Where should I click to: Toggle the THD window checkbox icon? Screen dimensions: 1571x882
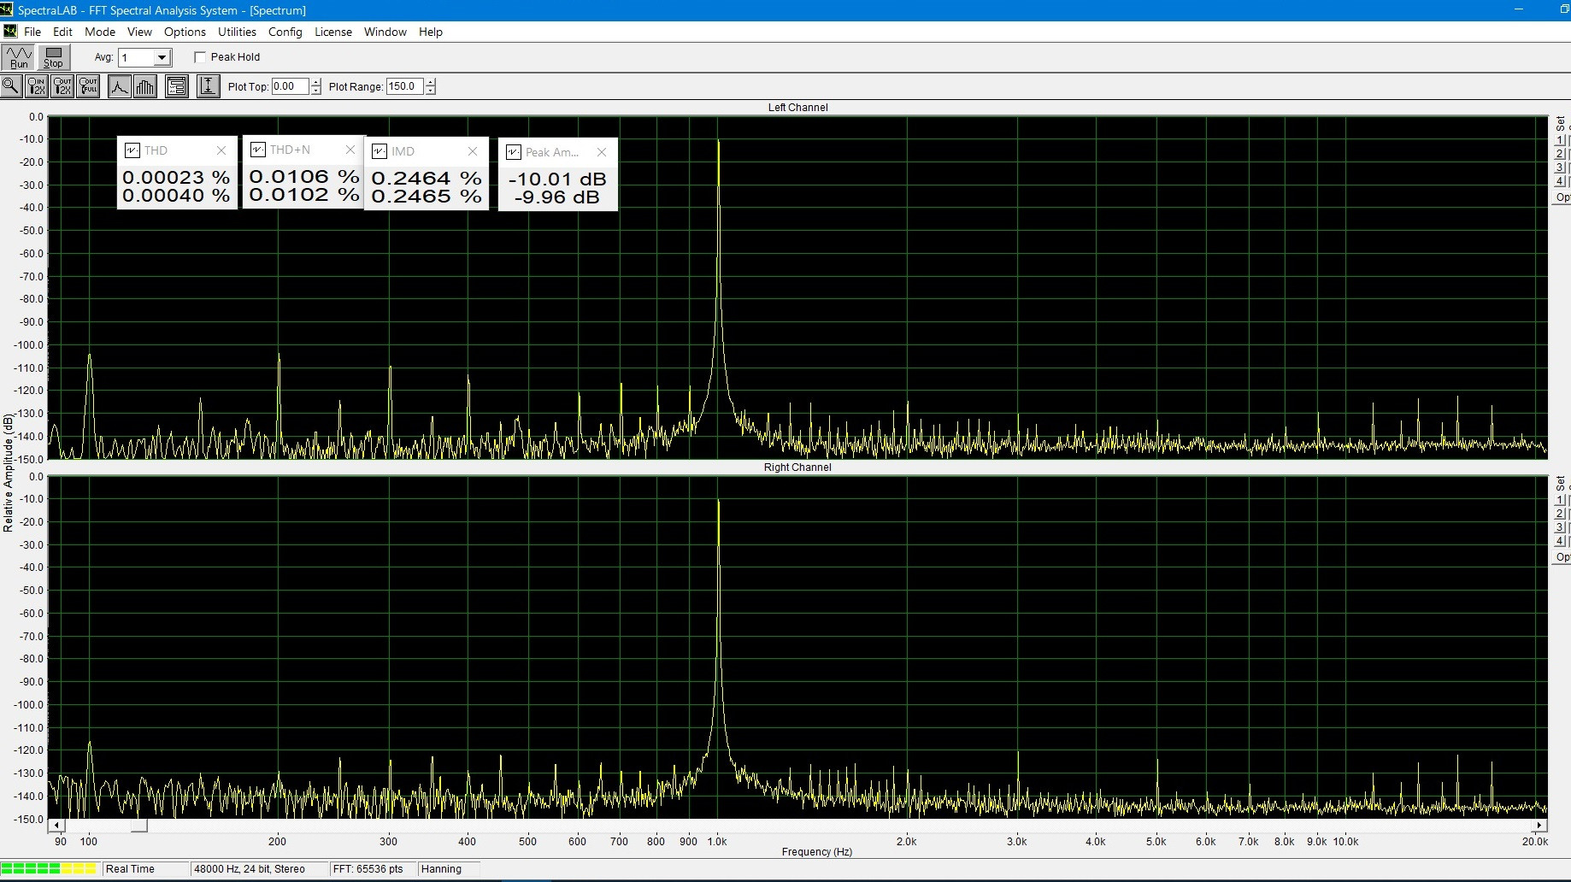[132, 150]
